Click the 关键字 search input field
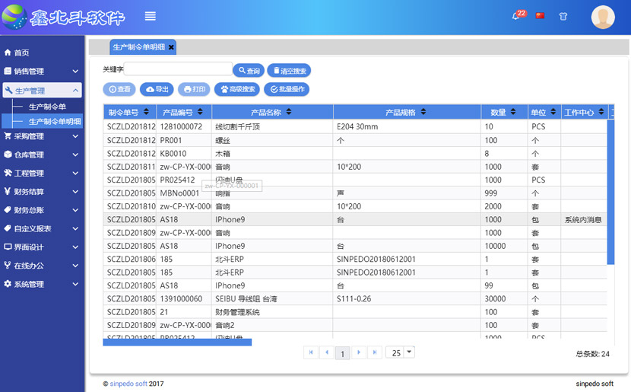The width and height of the screenshot is (631, 392). coord(178,69)
